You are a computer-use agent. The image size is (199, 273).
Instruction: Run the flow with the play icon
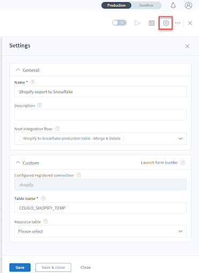(x=137, y=23)
